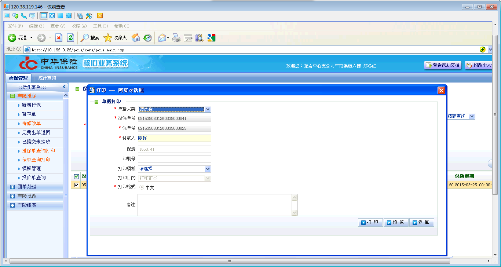Viewport: 501px width, 267px height.
Task: Toggle the table header select-all checkbox
Action: click(76, 176)
